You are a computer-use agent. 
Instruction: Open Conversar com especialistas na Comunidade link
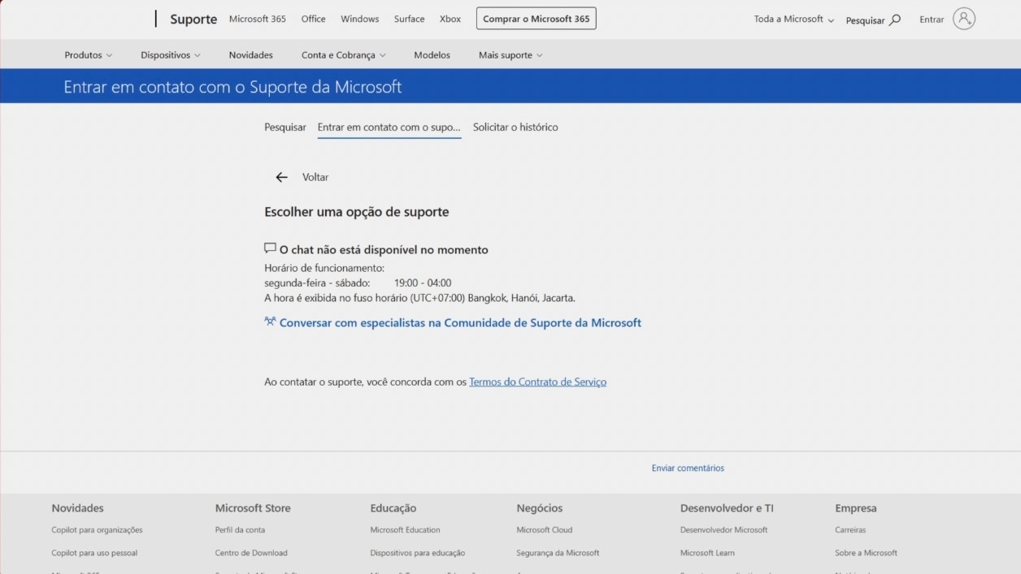460,322
